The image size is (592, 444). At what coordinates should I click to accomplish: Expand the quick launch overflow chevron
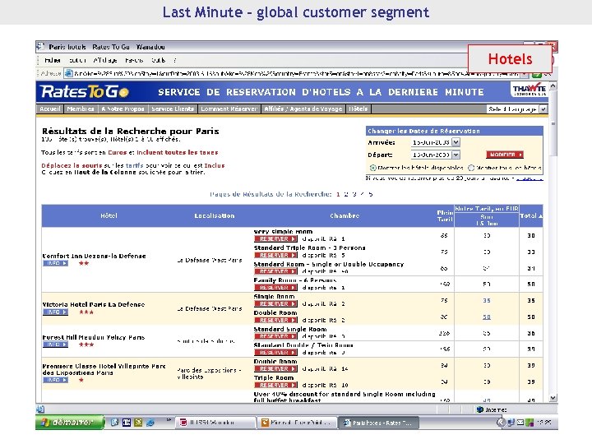(x=169, y=420)
